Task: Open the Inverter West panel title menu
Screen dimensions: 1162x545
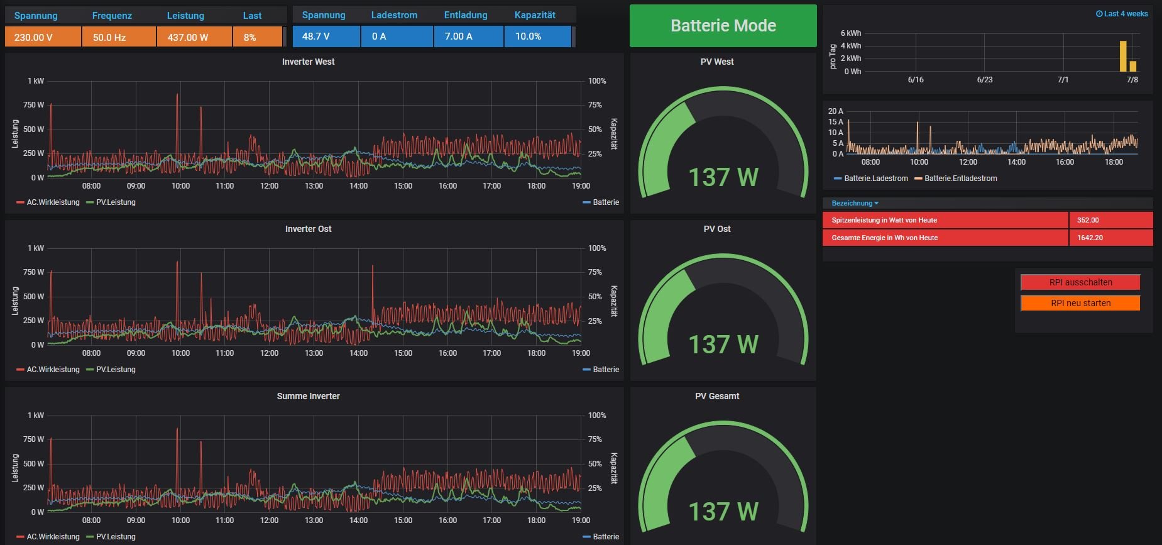Action: tap(308, 62)
